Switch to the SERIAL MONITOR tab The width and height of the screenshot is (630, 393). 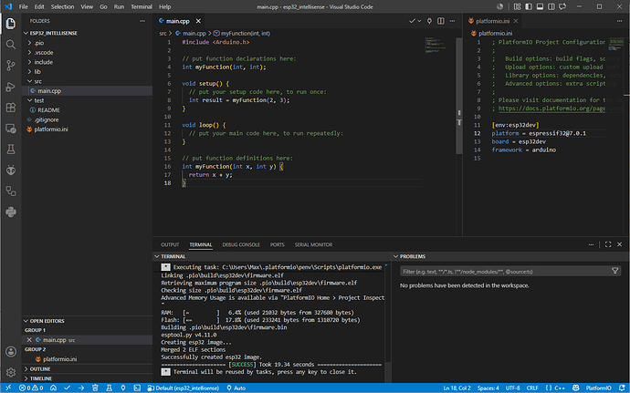313,244
